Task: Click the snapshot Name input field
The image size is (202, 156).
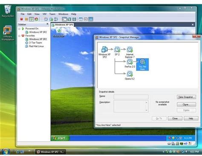Action: [131, 97]
